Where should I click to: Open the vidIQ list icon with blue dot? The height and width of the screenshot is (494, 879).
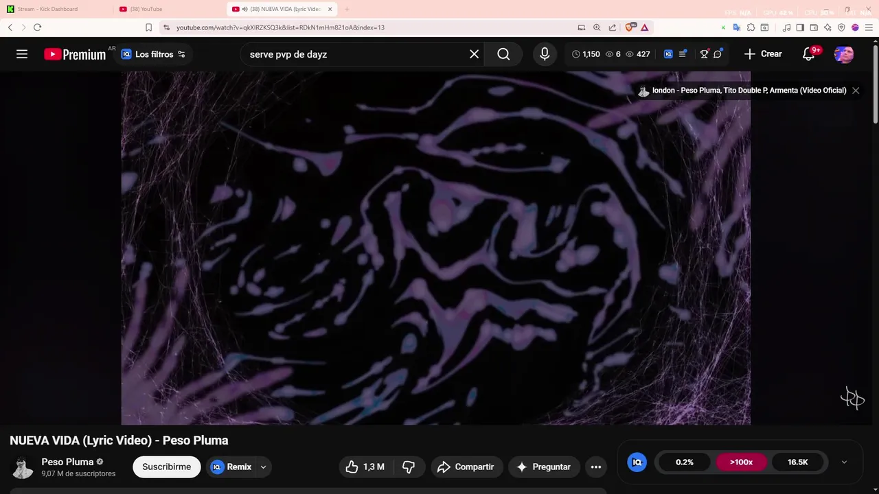click(x=683, y=54)
